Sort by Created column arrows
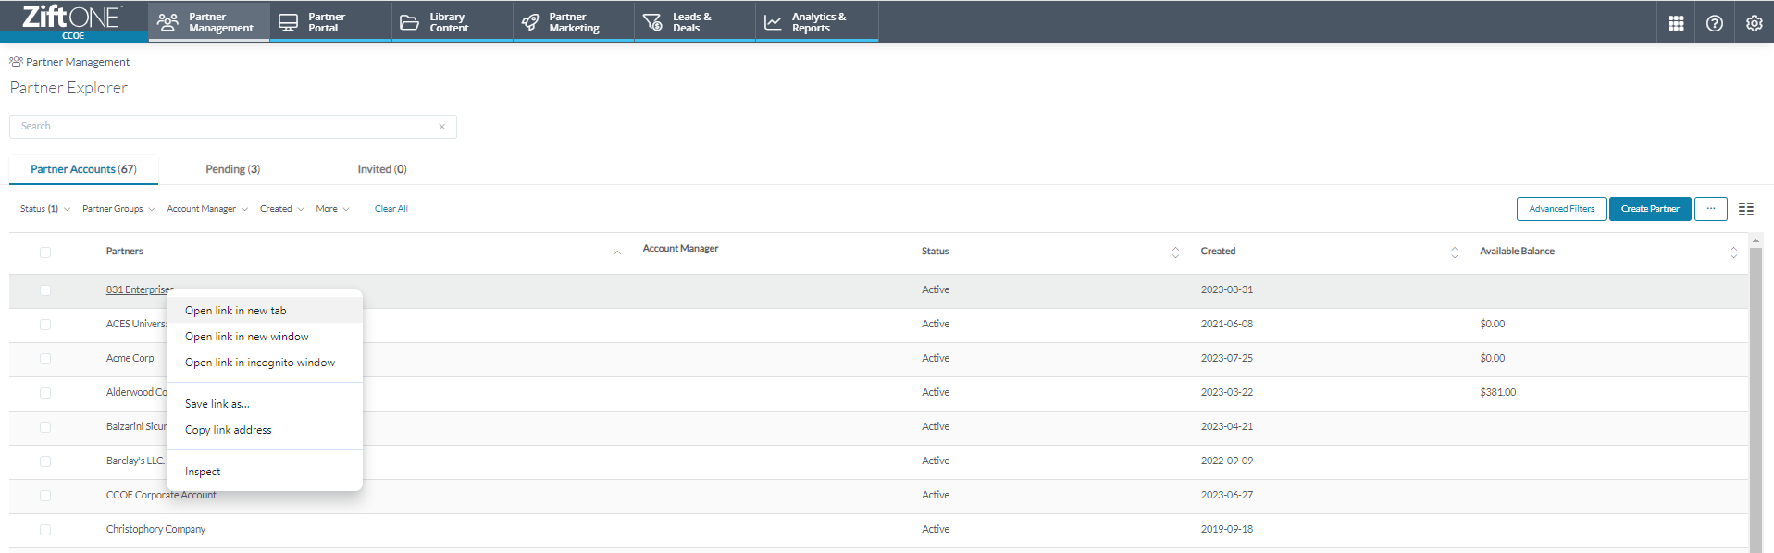The image size is (1774, 553). (1454, 252)
